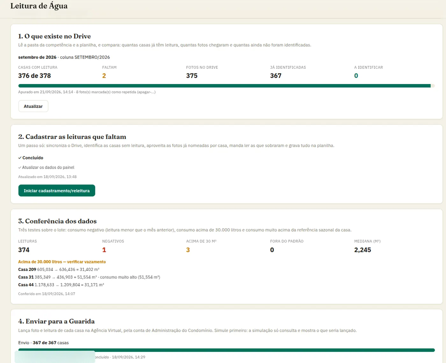Click the Drive reading progress bar
This screenshot has height=363, width=446.
click(227, 86)
